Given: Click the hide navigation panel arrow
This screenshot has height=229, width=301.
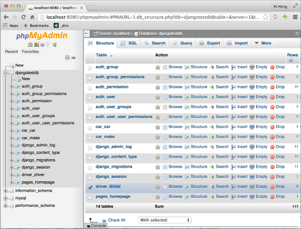Looking at the screenshot, I should 87,34.
